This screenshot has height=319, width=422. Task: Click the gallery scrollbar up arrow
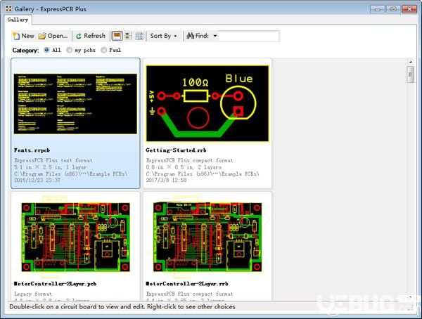[411, 62]
